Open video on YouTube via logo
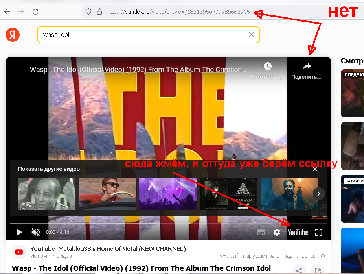The width and height of the screenshot is (364, 274). pyautogui.click(x=298, y=232)
